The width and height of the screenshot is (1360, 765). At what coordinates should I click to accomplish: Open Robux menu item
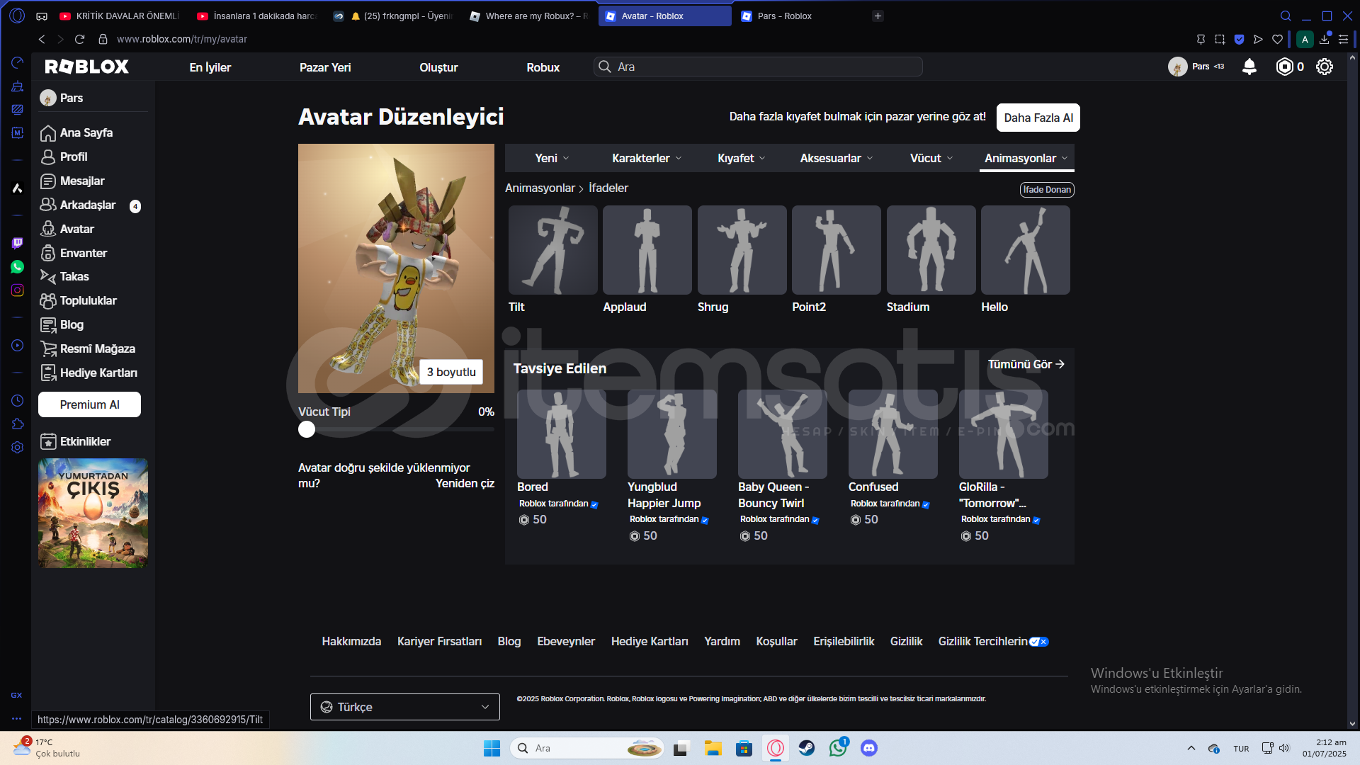pyautogui.click(x=543, y=67)
